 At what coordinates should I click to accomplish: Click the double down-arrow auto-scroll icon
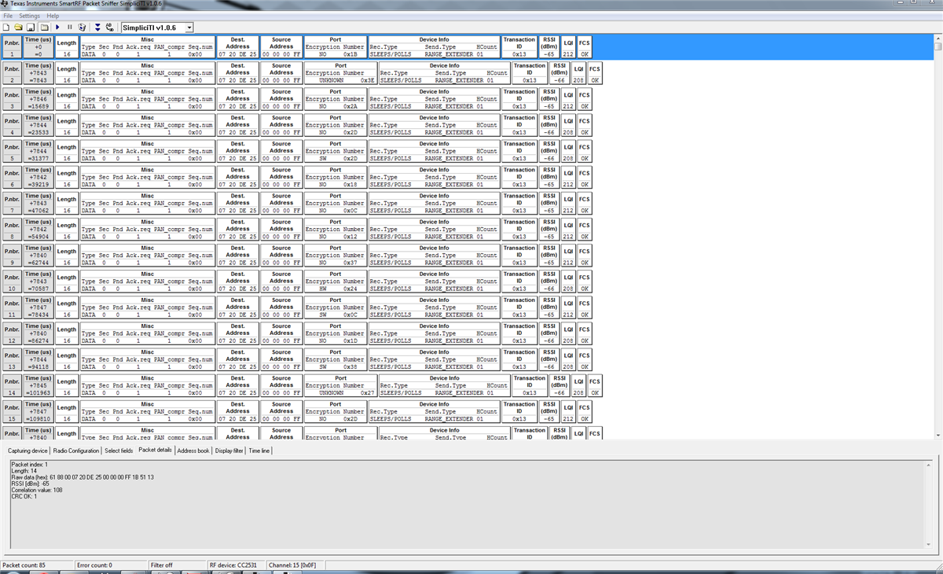point(97,28)
